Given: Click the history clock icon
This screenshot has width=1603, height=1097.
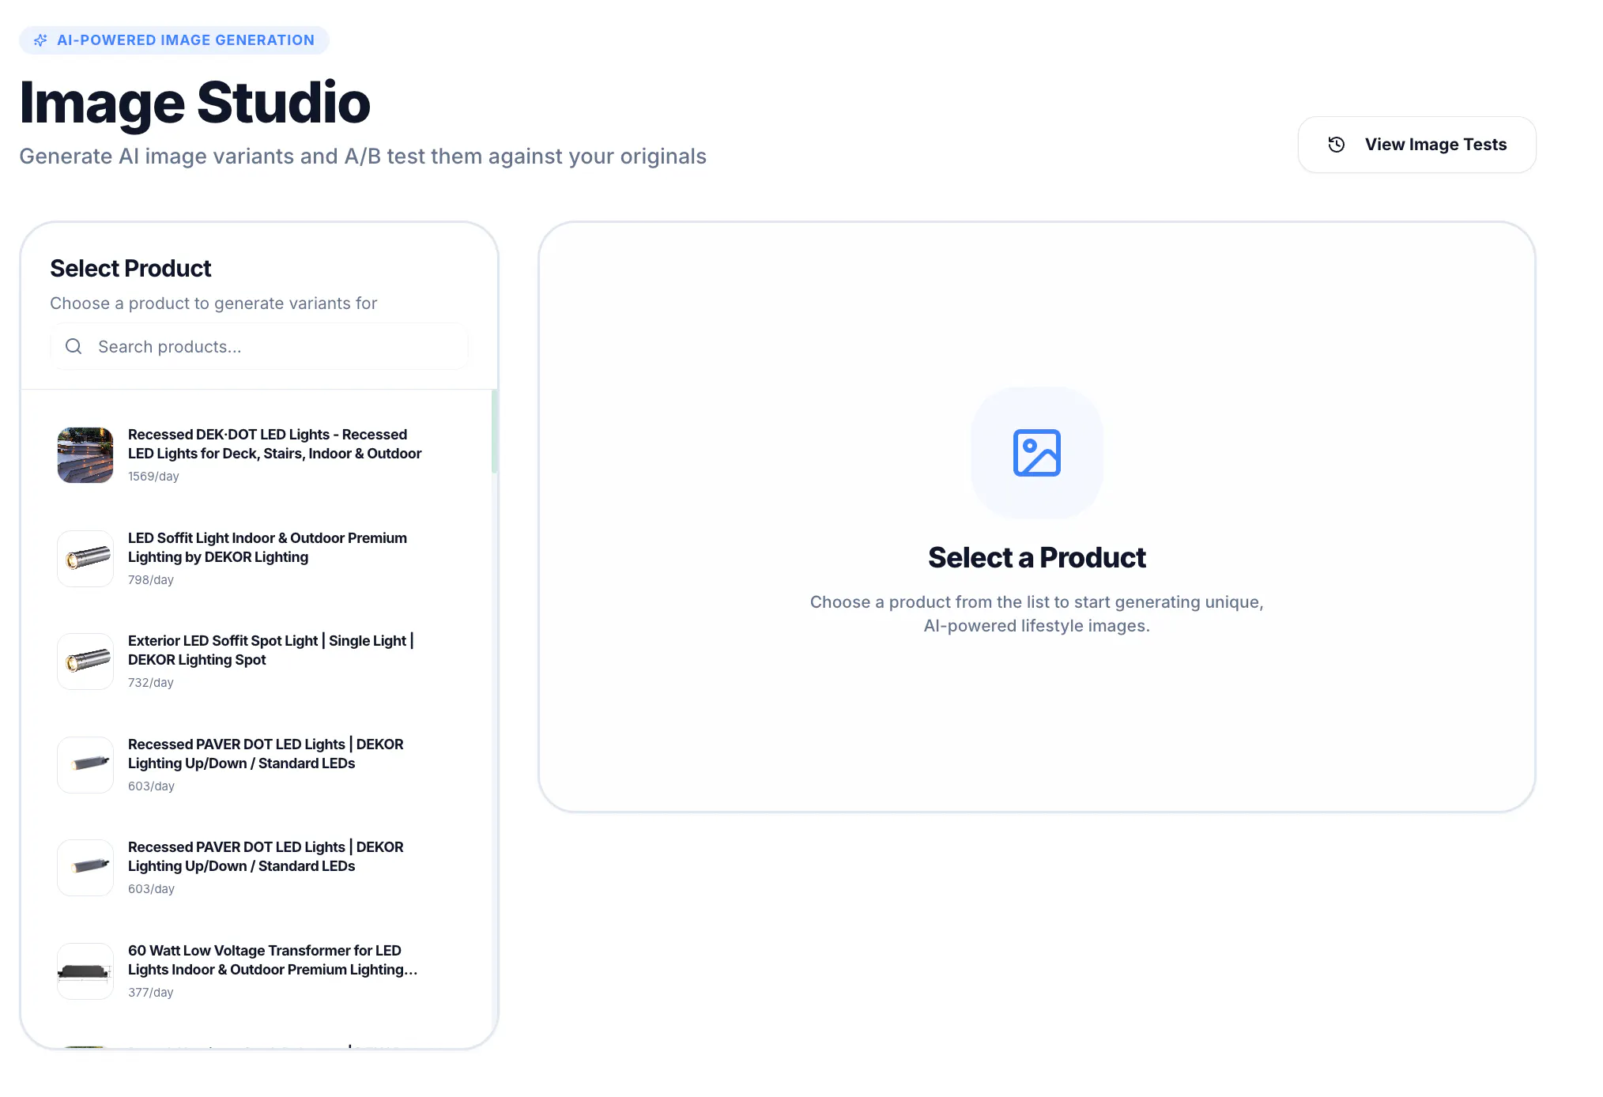Looking at the screenshot, I should coord(1336,145).
